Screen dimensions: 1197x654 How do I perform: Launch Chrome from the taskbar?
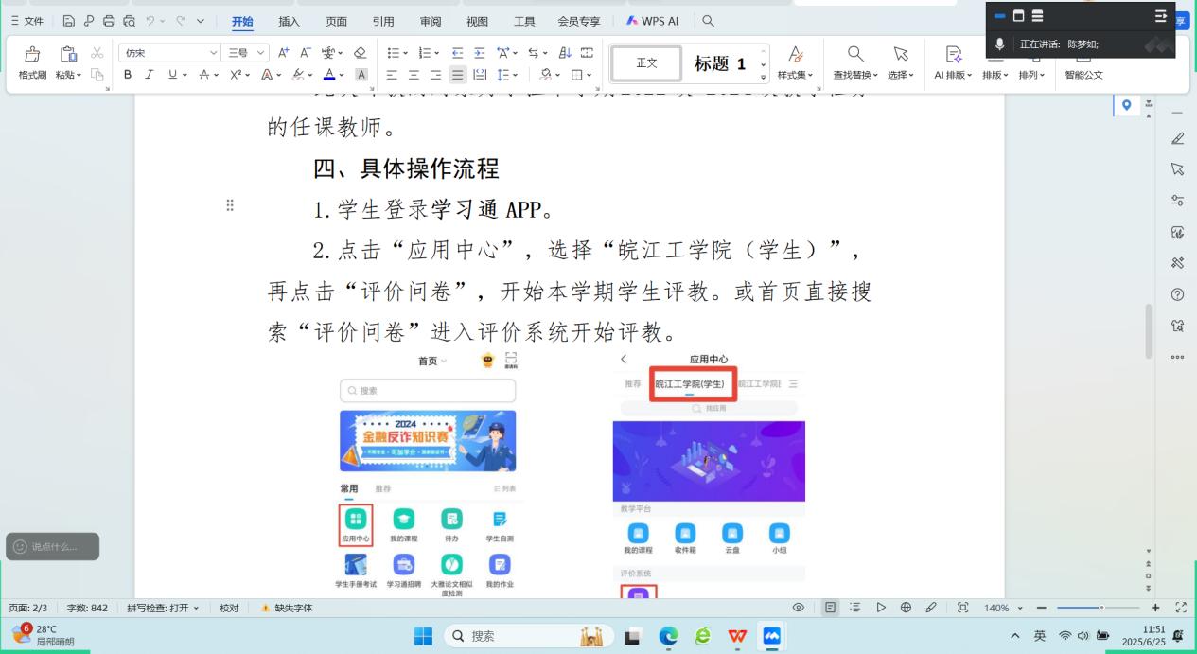667,635
